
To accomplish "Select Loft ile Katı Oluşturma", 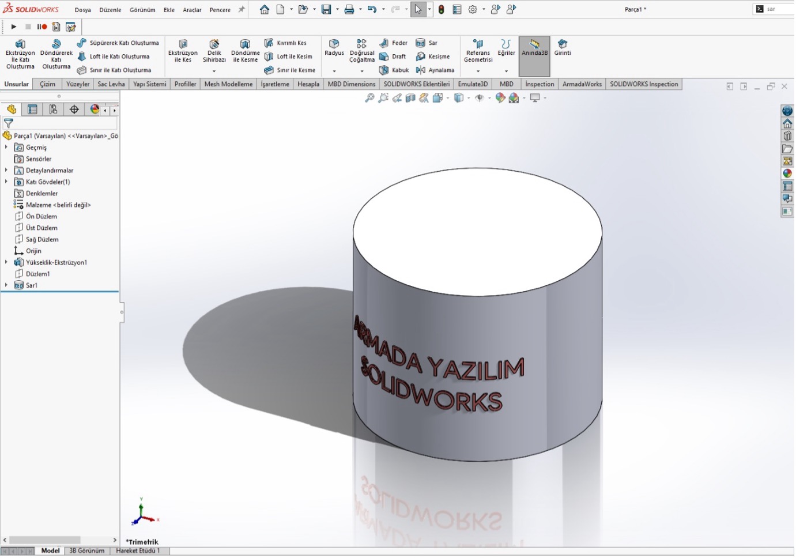I will pos(114,56).
